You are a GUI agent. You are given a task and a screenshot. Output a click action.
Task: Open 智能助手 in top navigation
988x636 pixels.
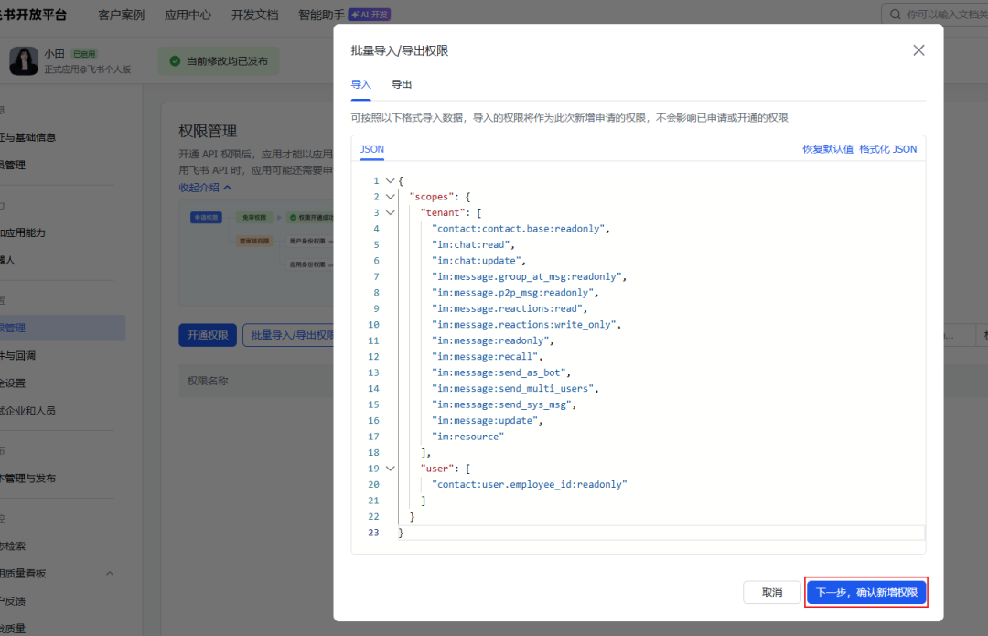click(321, 15)
